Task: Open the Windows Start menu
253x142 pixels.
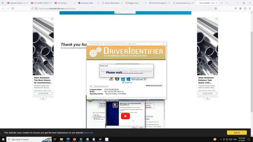Action: 3,139
